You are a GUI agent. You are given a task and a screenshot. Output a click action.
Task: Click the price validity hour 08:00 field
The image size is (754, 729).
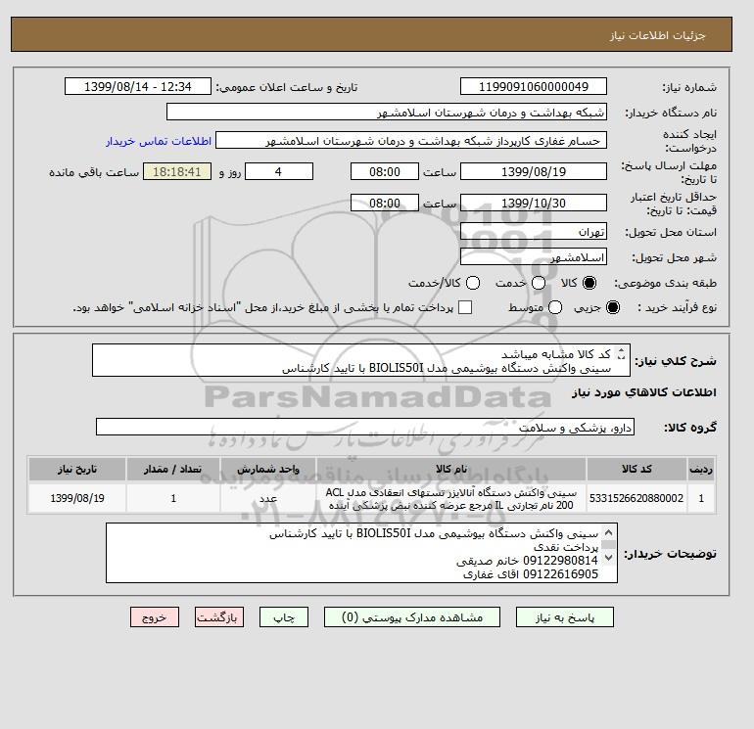[x=385, y=203]
